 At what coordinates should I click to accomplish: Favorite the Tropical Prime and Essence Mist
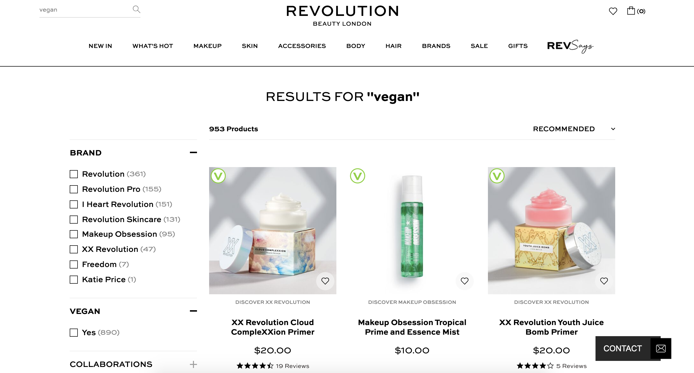(464, 281)
